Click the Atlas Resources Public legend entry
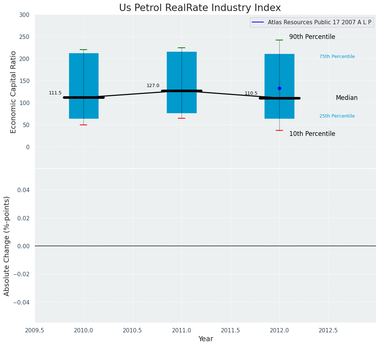Screen dimensions: 380x346 pyautogui.click(x=312, y=22)
